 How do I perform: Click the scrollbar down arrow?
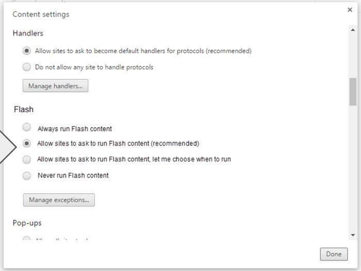tap(353, 235)
